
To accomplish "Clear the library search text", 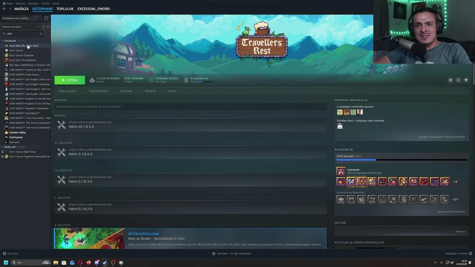I will [x=41, y=34].
